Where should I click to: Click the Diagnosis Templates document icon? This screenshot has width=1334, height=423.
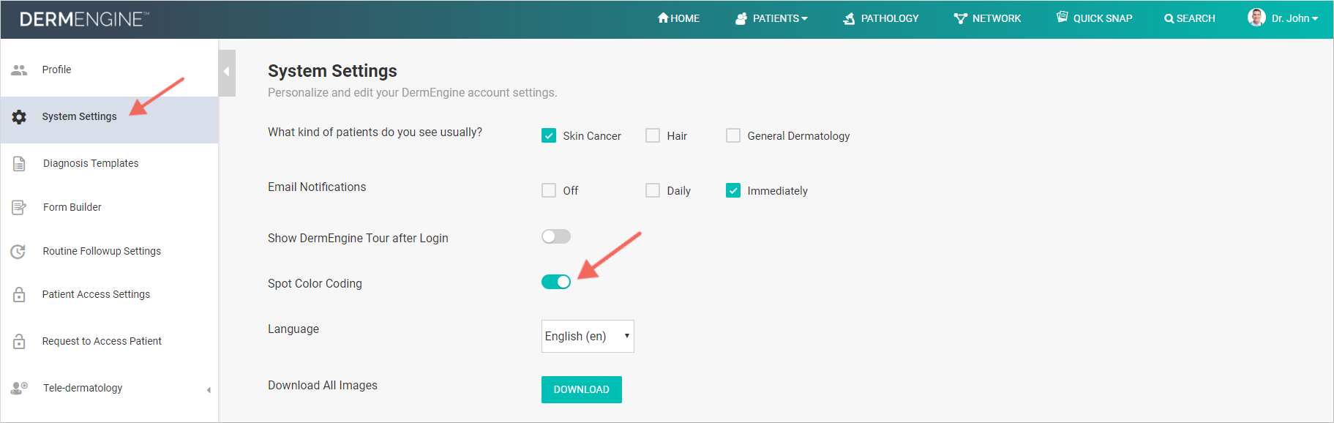tap(19, 164)
